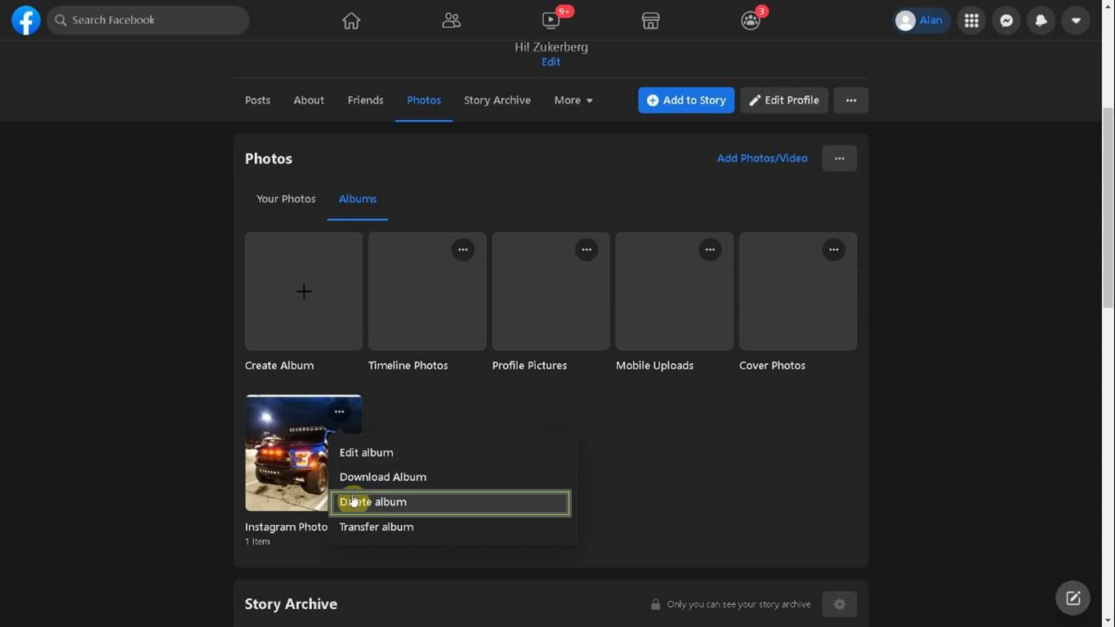The width and height of the screenshot is (1115, 627).
Task: Open Story Archive settings gear
Action: 840,604
